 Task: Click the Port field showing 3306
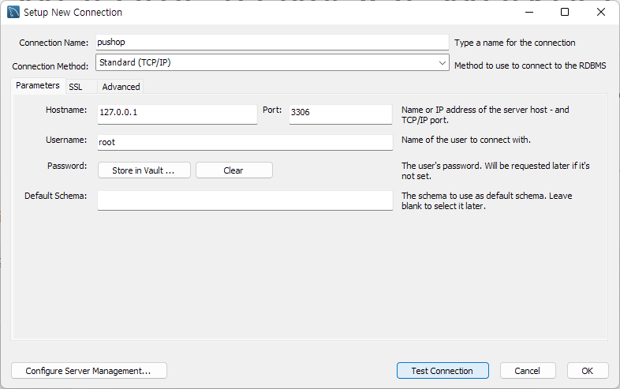pos(341,114)
